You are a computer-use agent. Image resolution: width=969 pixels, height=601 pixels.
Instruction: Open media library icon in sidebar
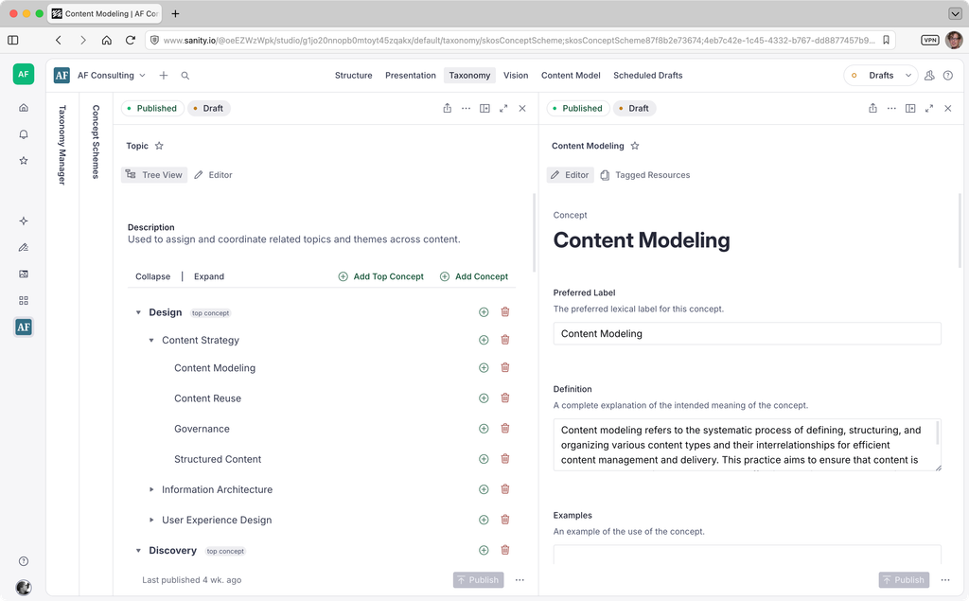24,274
